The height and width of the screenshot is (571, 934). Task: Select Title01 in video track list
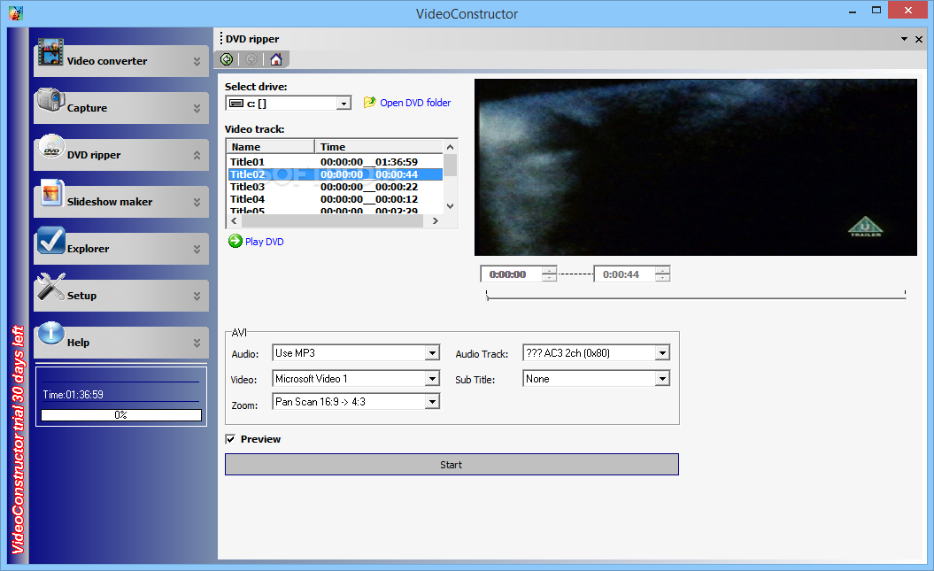tap(336, 162)
